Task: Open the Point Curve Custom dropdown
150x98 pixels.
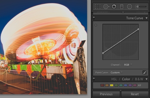Action: 116,73
